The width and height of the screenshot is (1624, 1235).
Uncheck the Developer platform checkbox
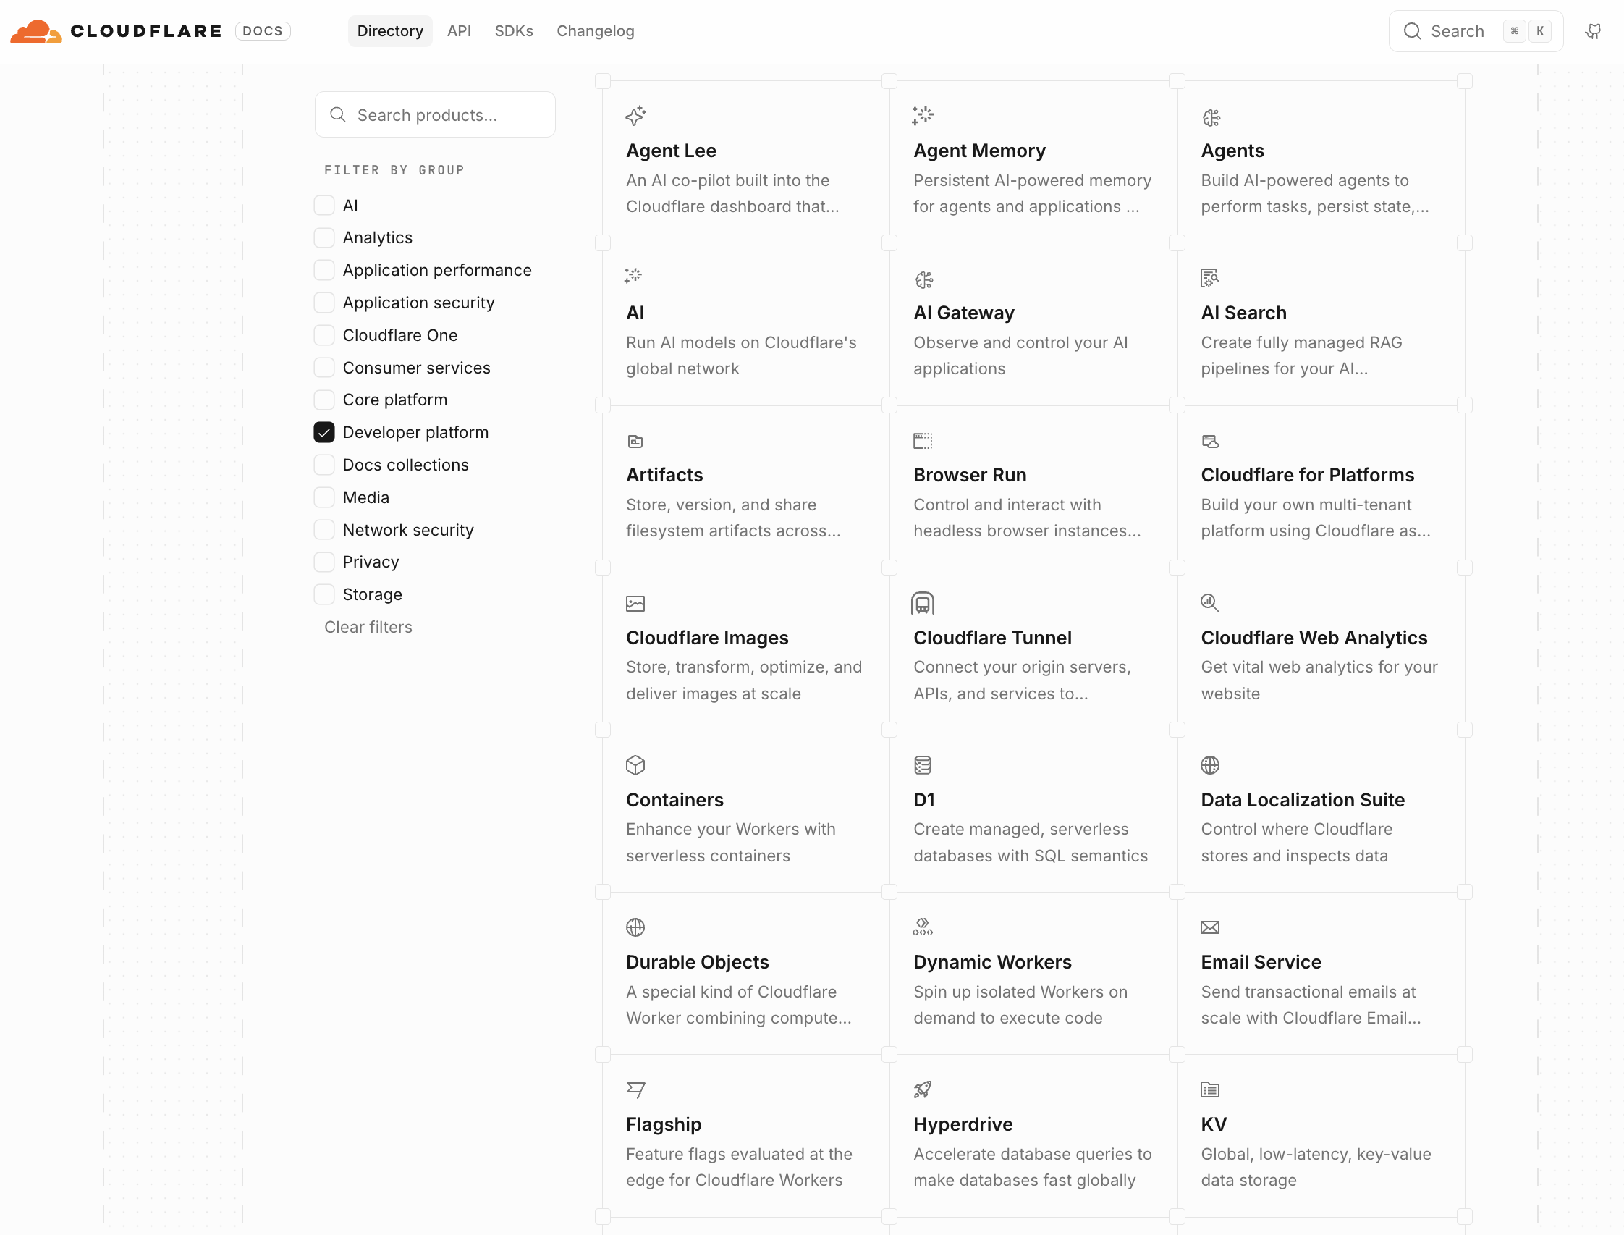(324, 432)
